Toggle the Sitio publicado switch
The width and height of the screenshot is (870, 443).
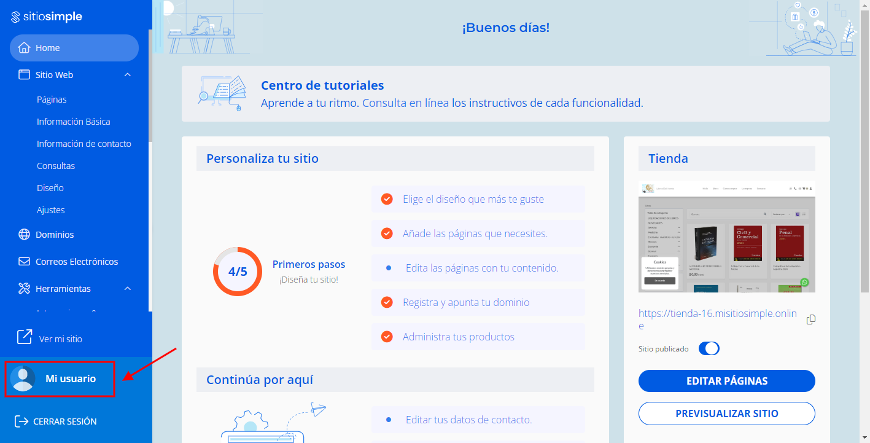pyautogui.click(x=709, y=348)
